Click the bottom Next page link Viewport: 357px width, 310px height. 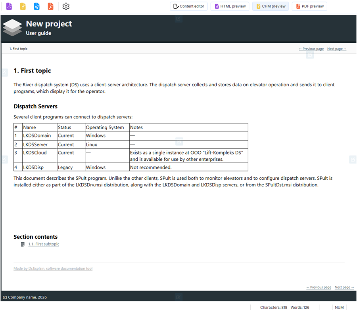click(344, 287)
